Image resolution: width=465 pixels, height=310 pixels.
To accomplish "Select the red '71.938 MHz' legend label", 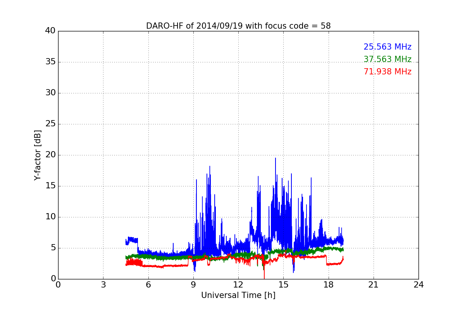I will 387,72.
